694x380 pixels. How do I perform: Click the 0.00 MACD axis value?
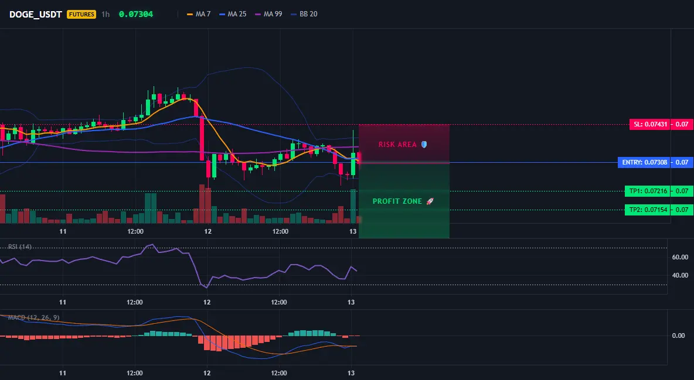click(x=679, y=336)
